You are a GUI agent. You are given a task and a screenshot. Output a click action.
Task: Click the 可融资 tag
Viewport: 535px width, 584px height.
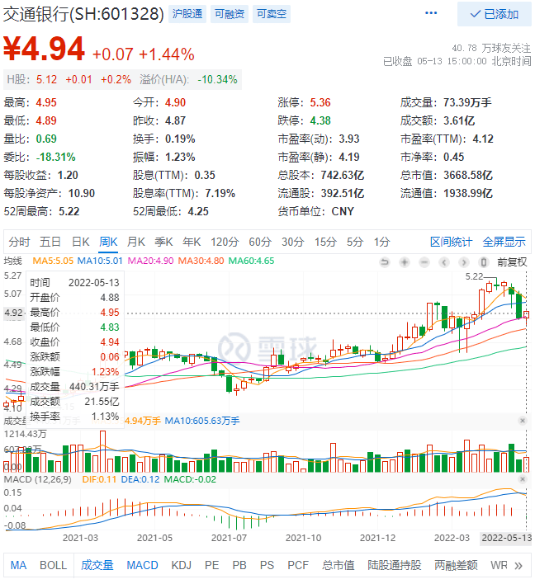point(230,14)
